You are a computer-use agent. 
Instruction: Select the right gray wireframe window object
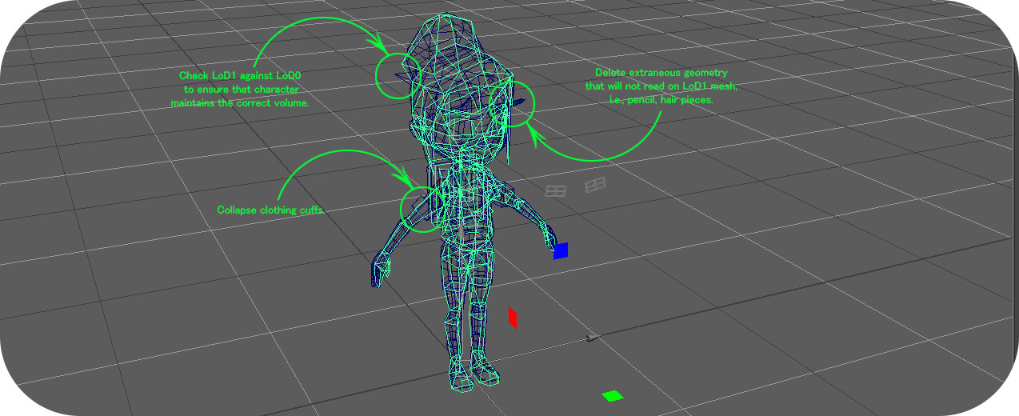click(595, 186)
